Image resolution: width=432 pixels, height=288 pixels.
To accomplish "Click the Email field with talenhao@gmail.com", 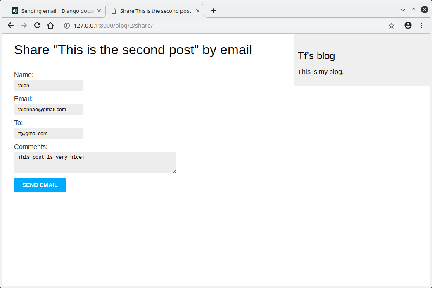I will coord(49,110).
